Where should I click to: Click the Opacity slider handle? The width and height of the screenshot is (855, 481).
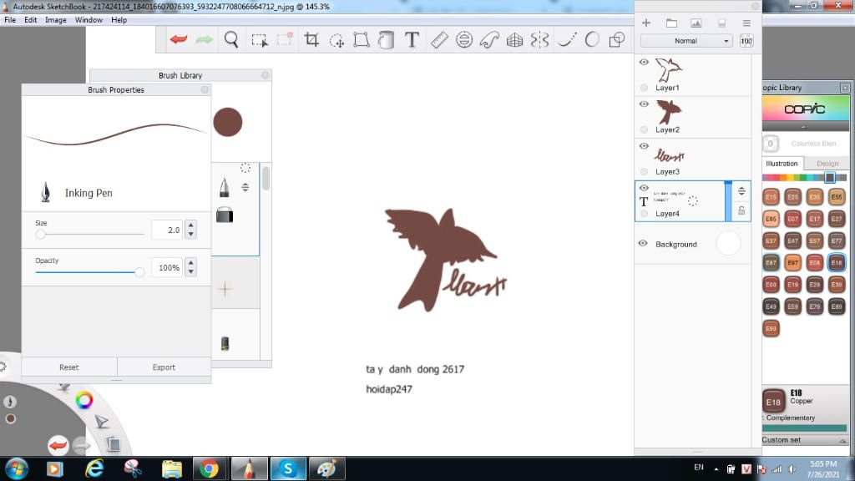[x=139, y=271]
